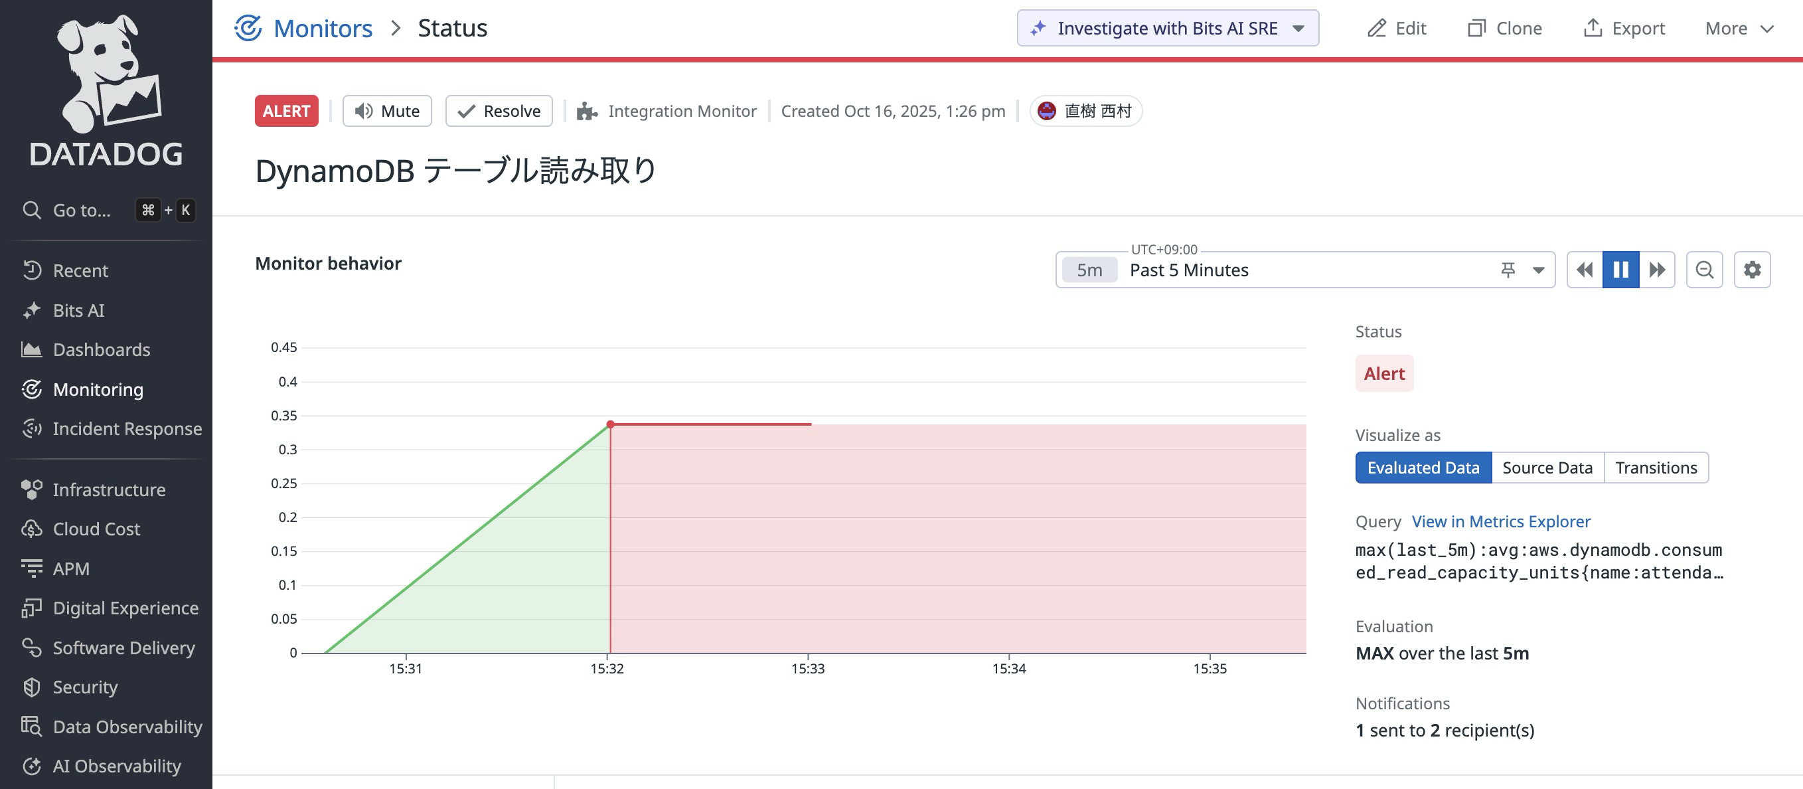Screen dimensions: 1803x789
Task: Resolve the current alert
Action: (499, 111)
